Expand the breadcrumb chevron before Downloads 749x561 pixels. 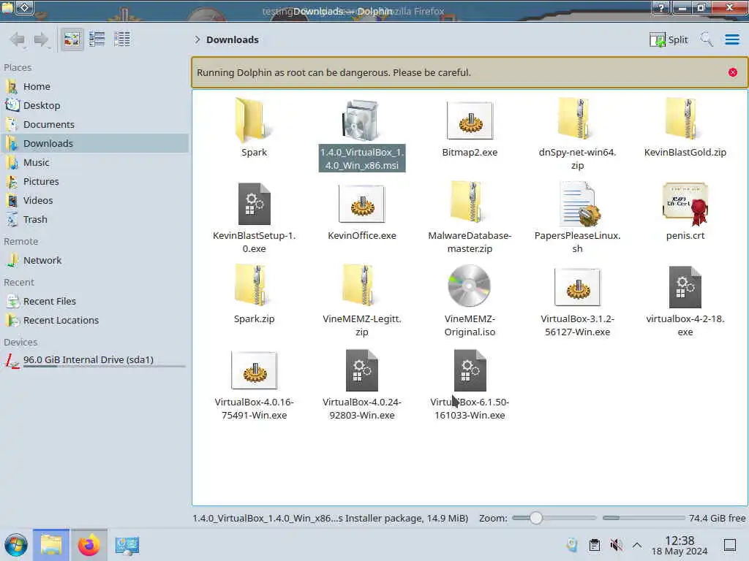(x=197, y=39)
